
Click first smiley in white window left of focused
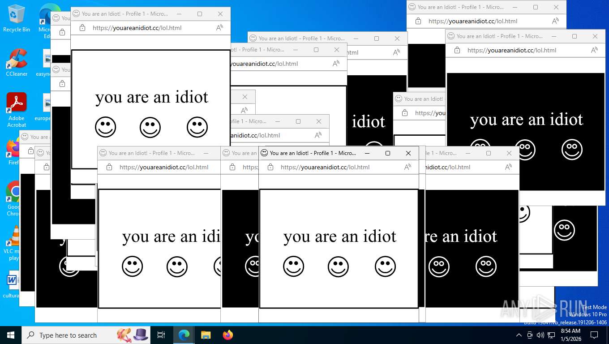(133, 267)
